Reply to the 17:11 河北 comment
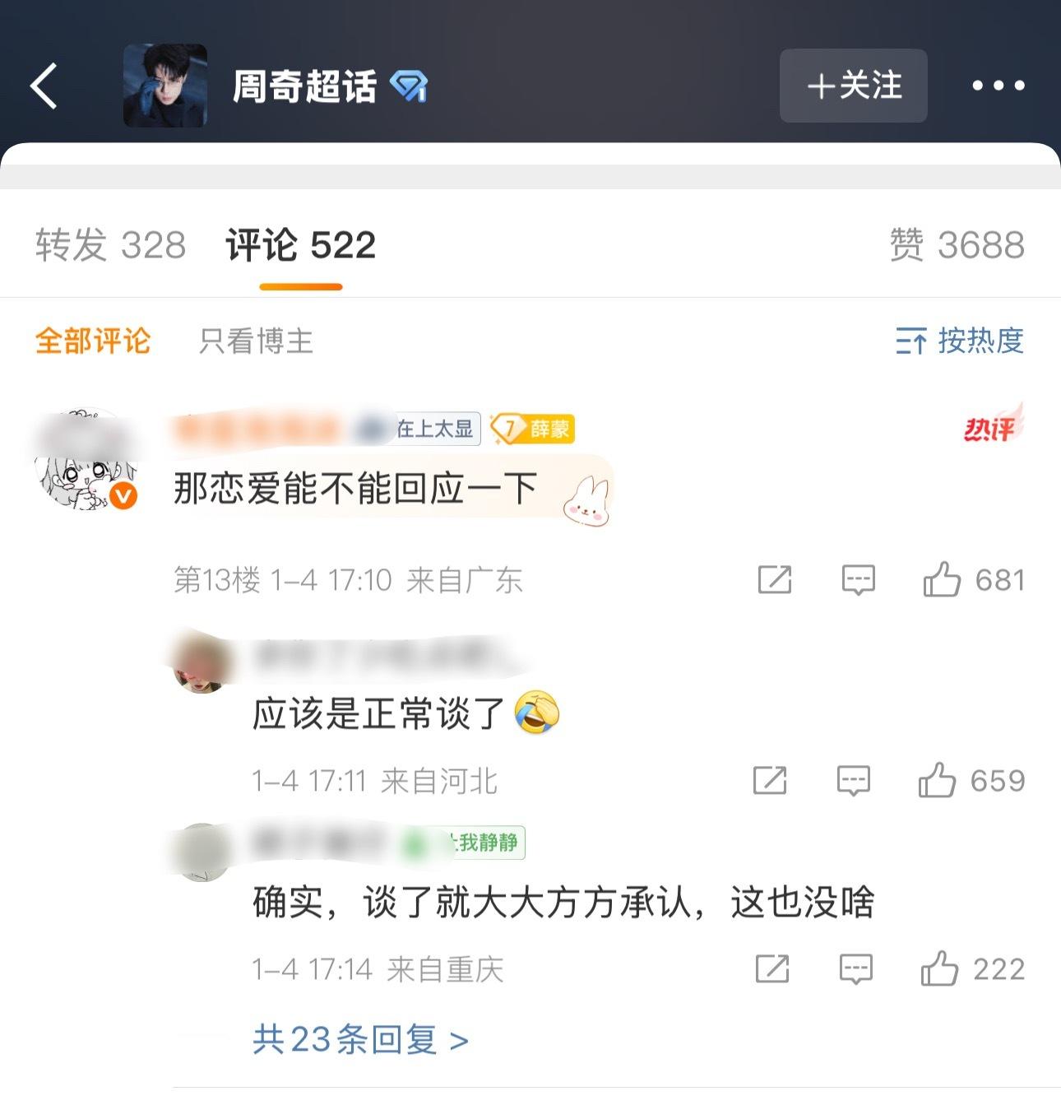 coord(853,781)
